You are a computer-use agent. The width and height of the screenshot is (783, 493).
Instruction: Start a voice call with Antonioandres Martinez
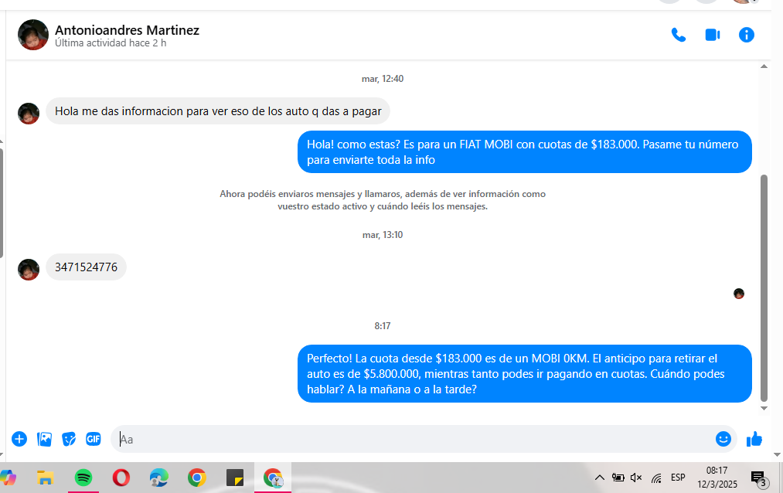tap(678, 35)
